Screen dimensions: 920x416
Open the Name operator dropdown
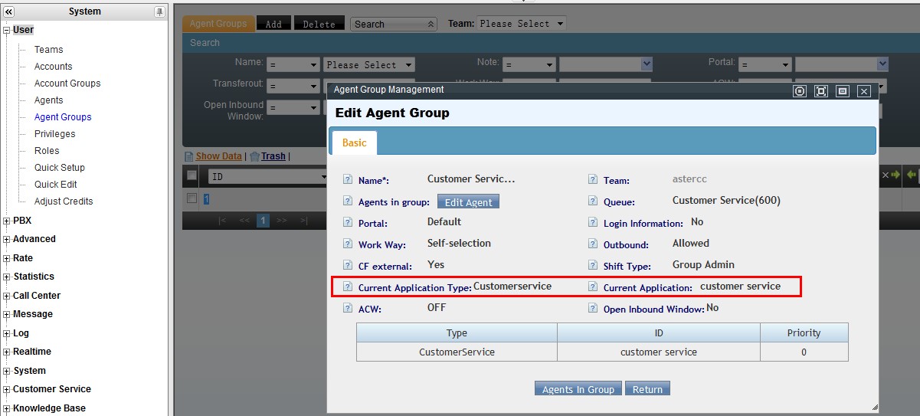293,65
